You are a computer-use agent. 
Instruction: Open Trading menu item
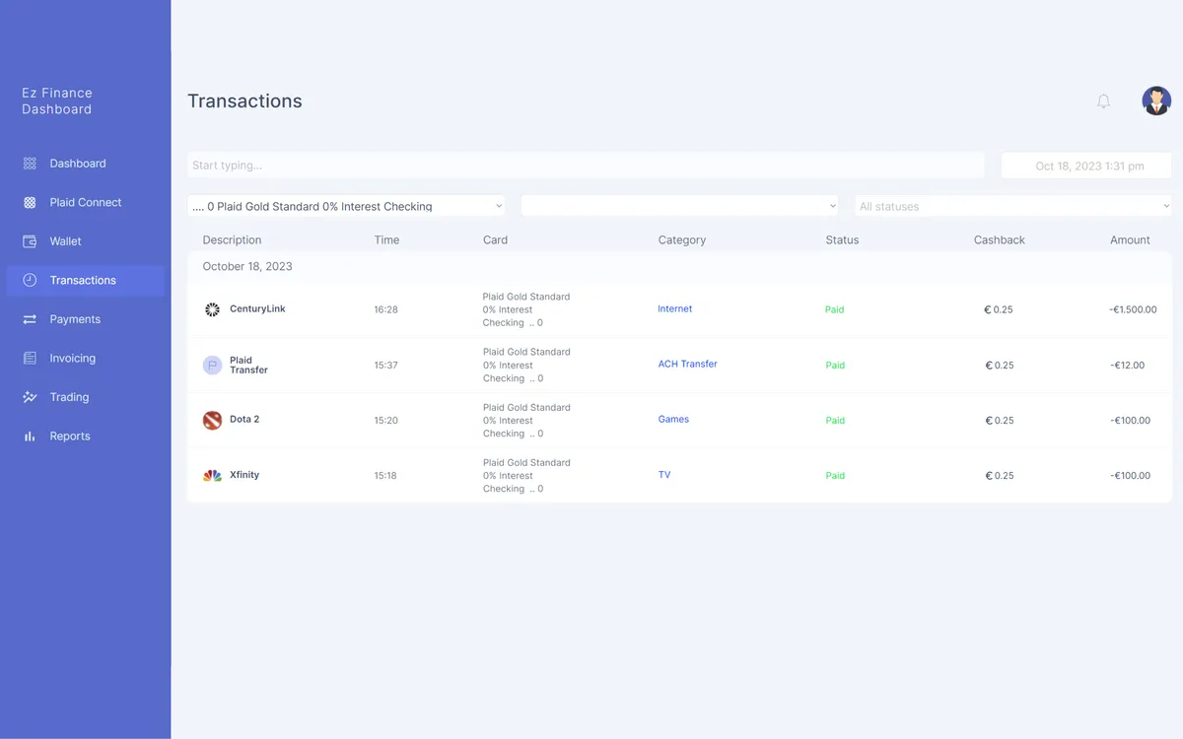[86, 397]
